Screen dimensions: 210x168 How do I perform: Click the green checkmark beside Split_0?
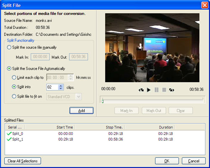(9, 133)
